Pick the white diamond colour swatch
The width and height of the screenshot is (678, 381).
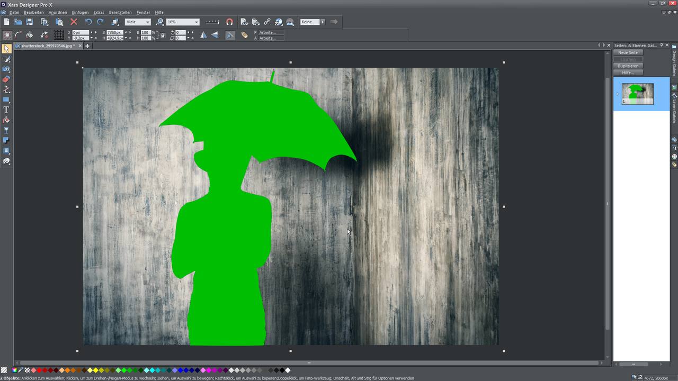point(288,370)
